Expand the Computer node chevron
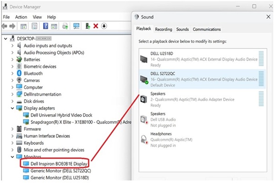 click(12, 87)
